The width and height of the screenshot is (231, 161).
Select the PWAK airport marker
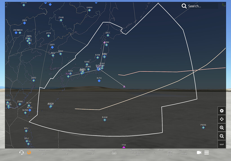[x=203, y=128]
